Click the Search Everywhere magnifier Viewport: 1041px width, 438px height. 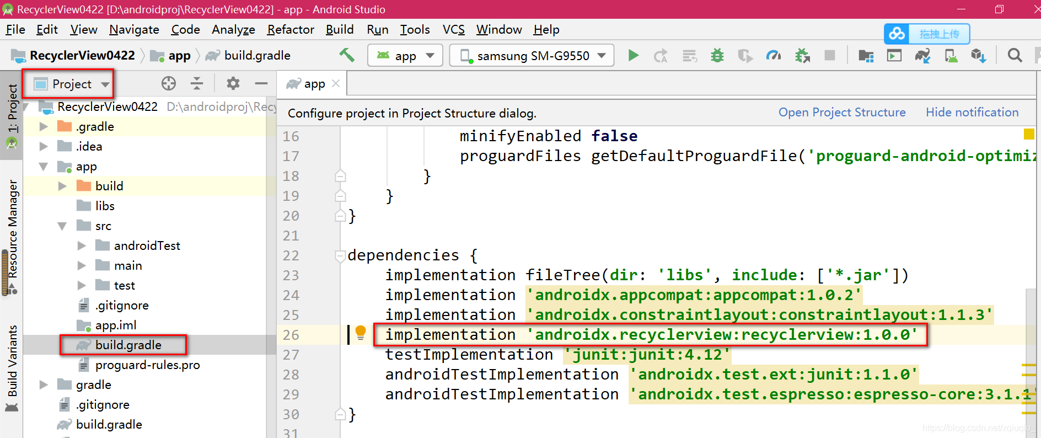coord(1015,56)
